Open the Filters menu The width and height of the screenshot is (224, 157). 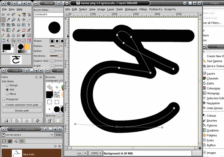click(x=143, y=9)
